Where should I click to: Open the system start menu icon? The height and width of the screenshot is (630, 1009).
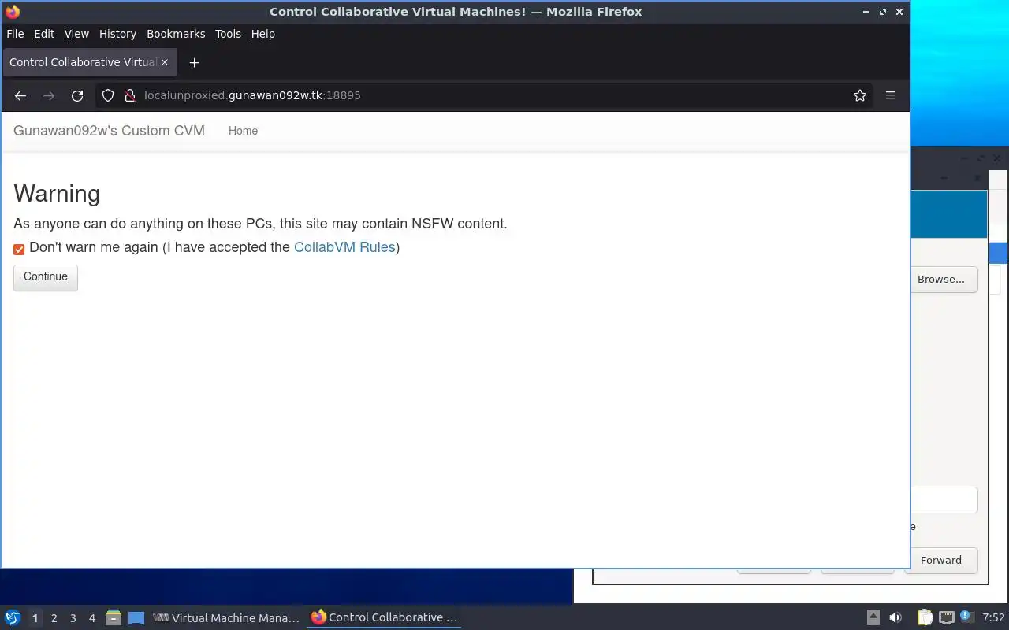tap(13, 618)
